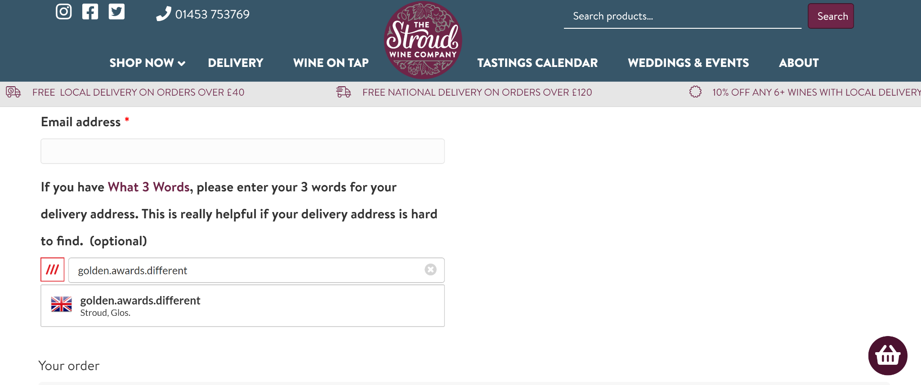Open the Delivery menu item
921x385 pixels.
(236, 63)
